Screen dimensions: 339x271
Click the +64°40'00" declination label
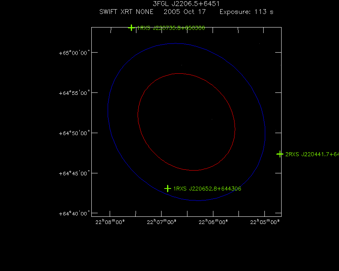click(x=74, y=214)
